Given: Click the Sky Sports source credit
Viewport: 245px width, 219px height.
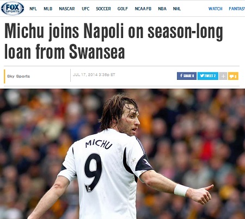Looking at the screenshot, I should coord(19,76).
